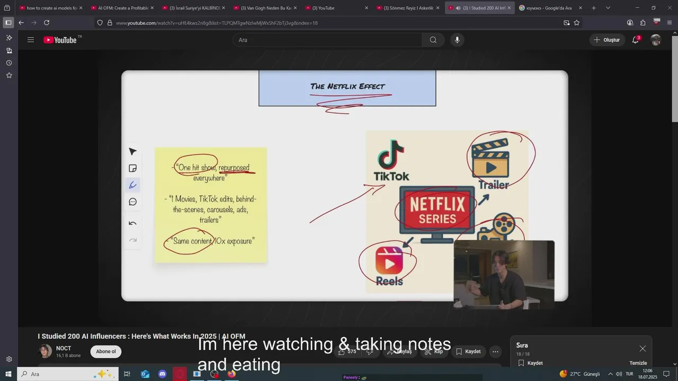Create a clip with Klip button
Viewport: 678px width, 381px height.
(434, 351)
